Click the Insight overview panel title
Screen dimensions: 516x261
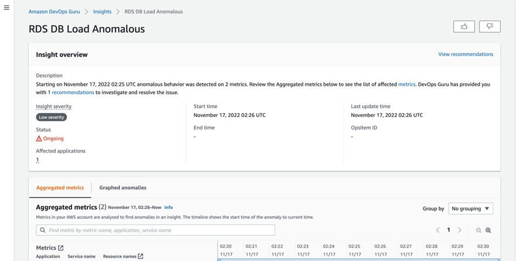tap(62, 54)
